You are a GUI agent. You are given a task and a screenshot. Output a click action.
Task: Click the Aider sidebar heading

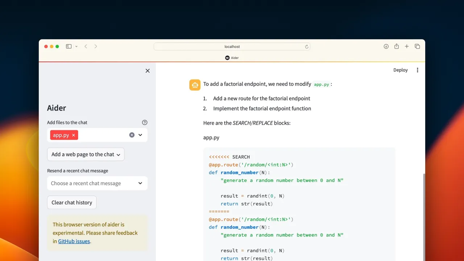coord(57,108)
